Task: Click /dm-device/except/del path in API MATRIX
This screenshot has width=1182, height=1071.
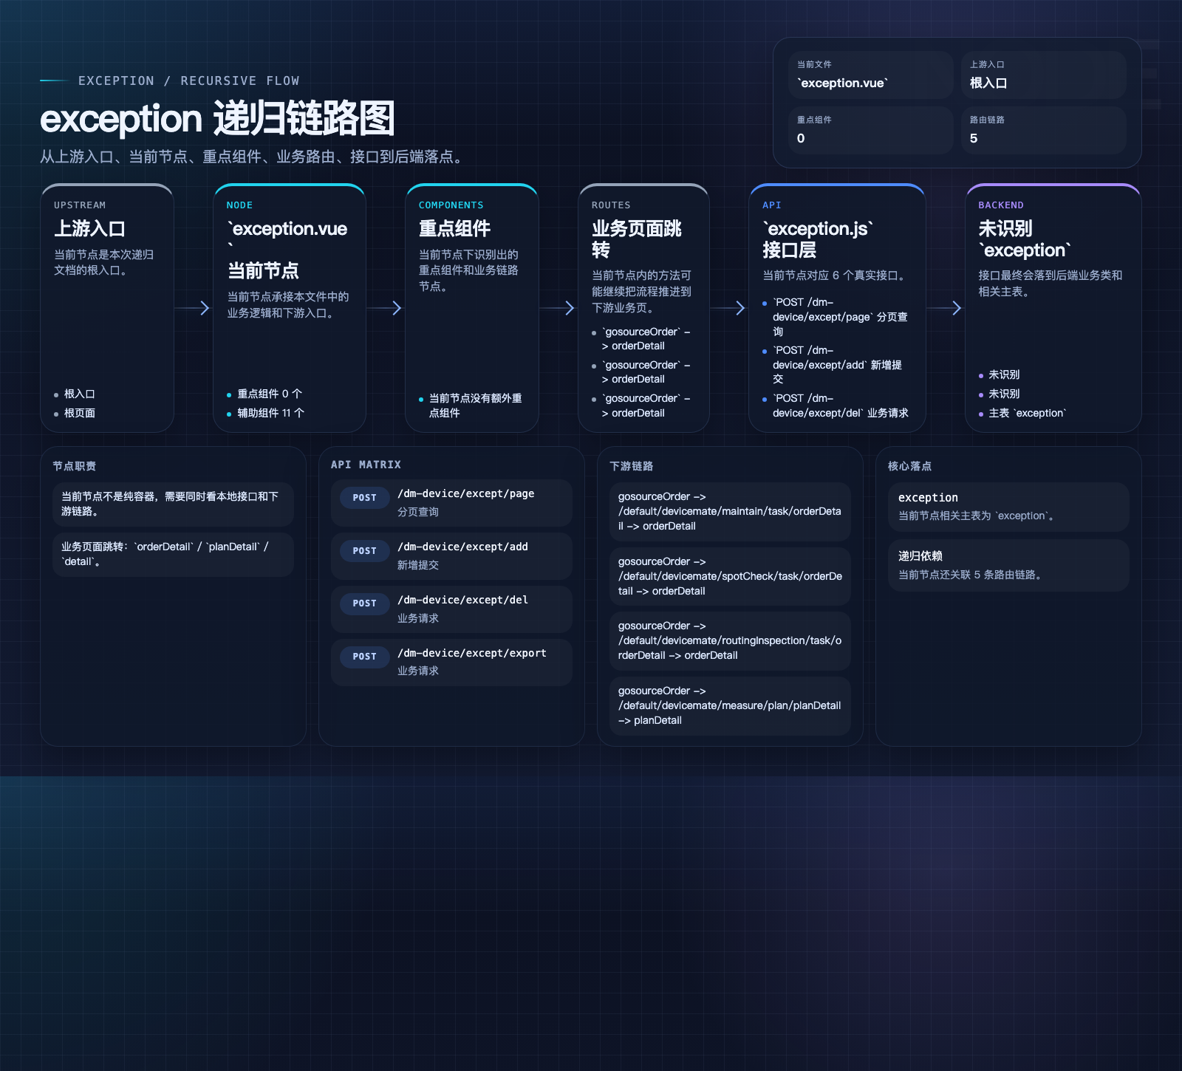Action: coord(463,600)
